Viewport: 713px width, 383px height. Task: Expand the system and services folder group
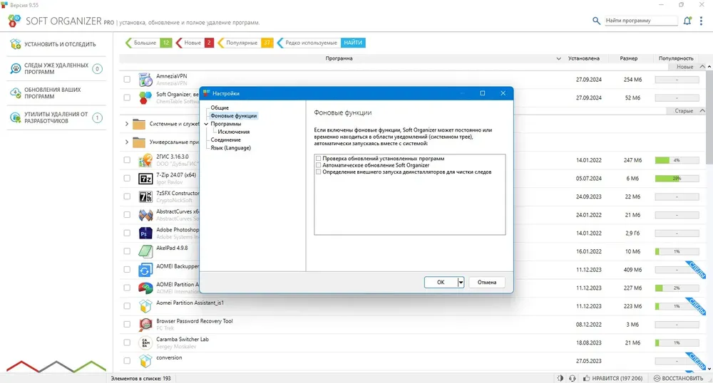(x=126, y=123)
